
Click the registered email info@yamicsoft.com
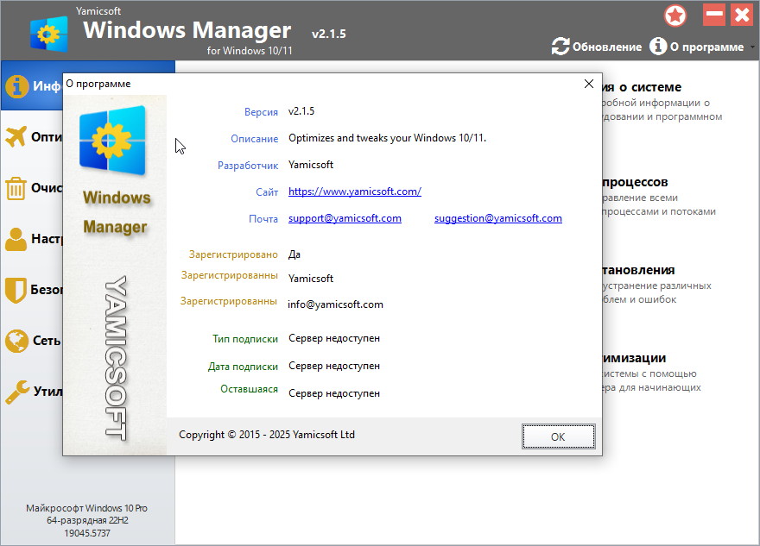point(335,304)
